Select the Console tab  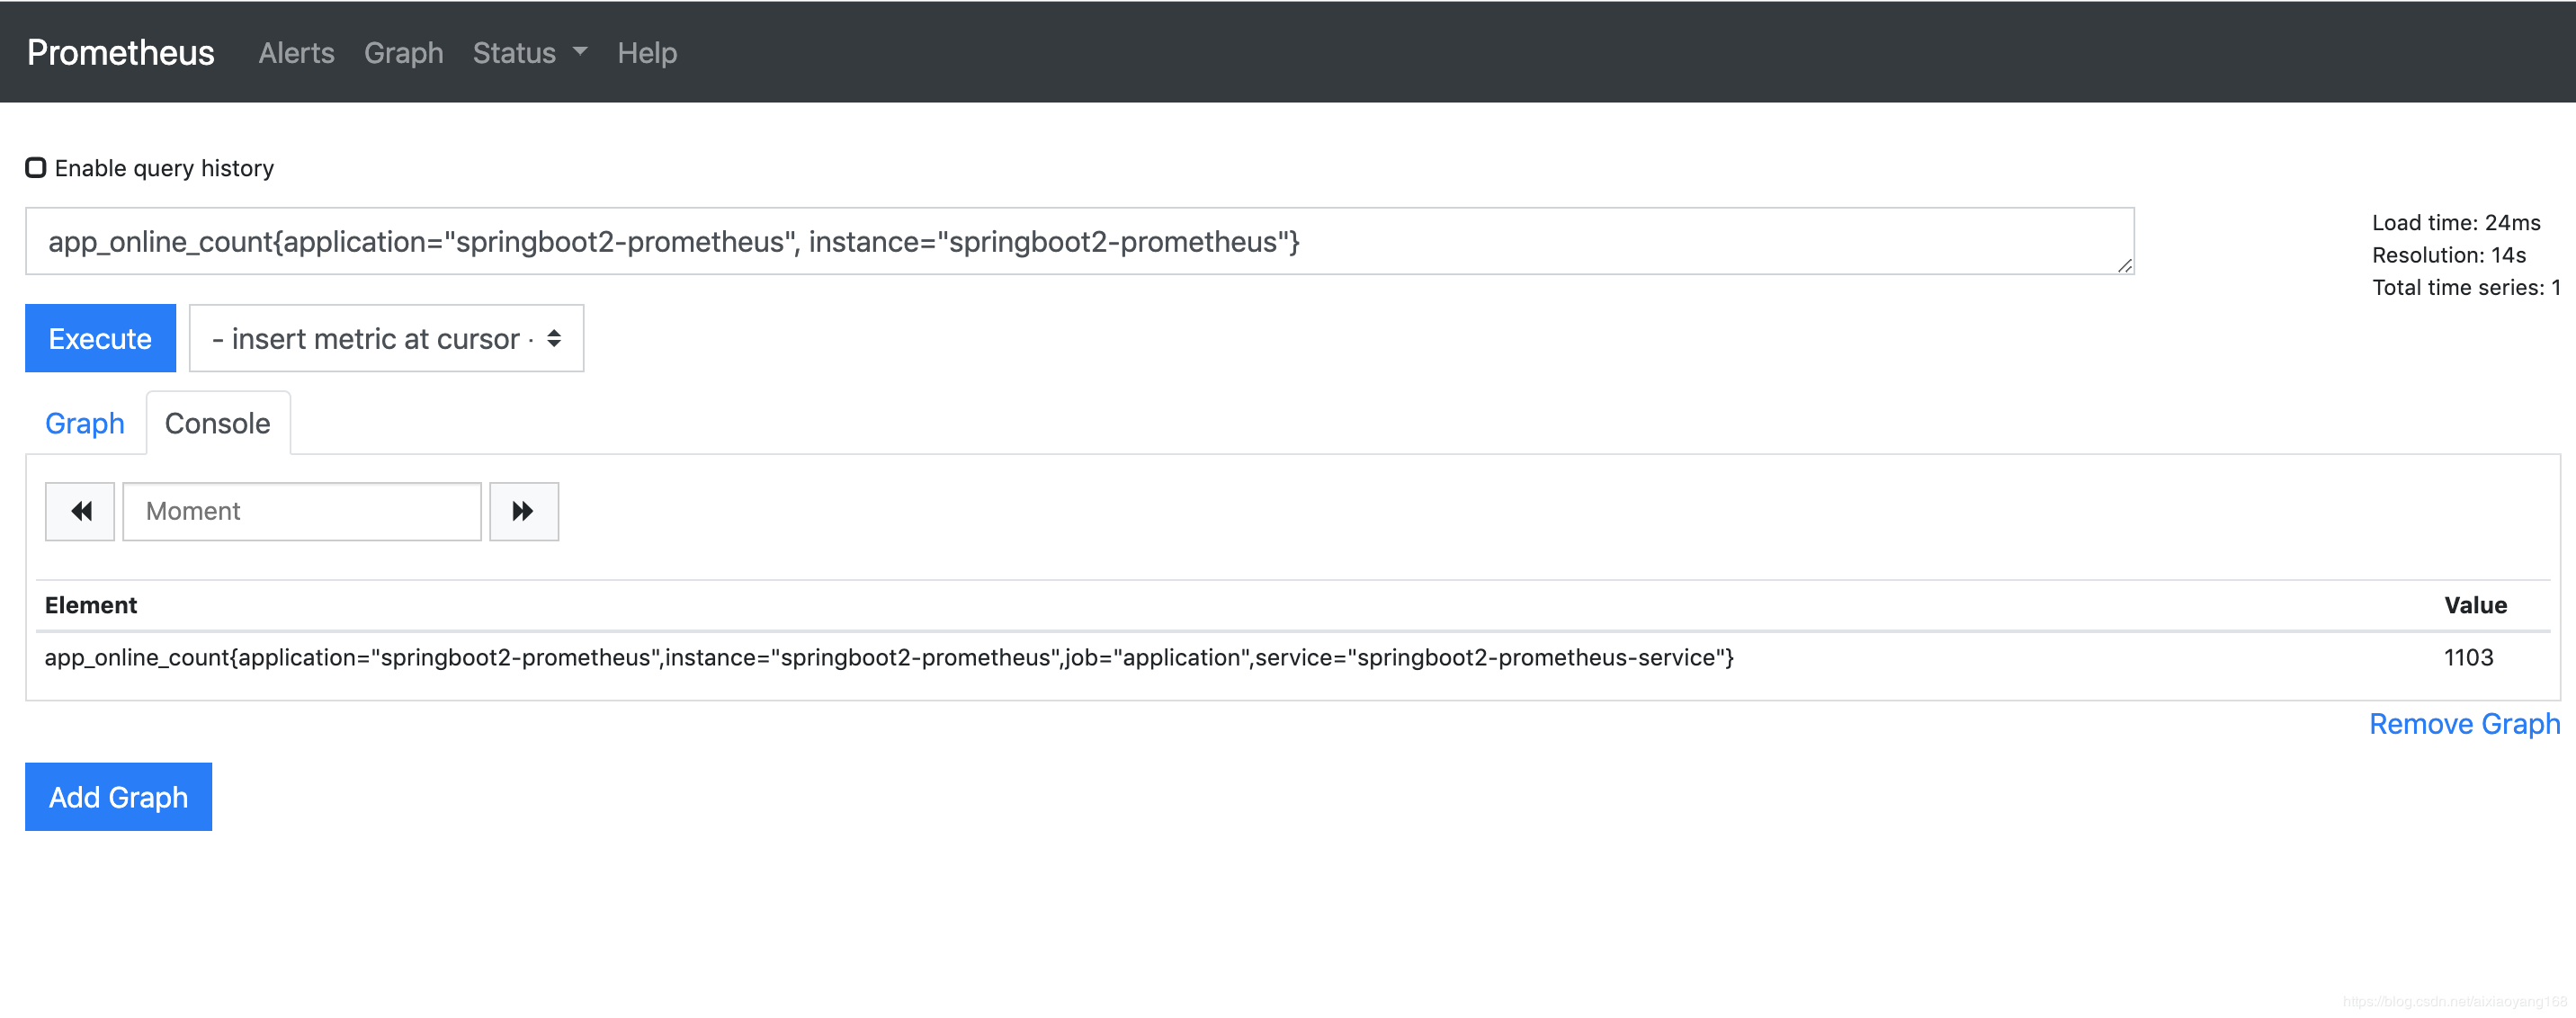point(217,423)
